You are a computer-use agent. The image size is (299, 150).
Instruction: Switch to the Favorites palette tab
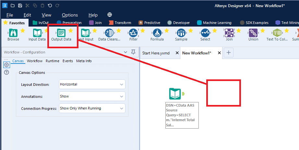tap(14, 23)
